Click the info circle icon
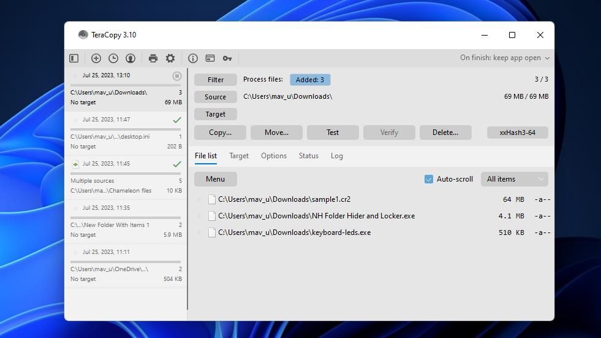Viewport: 601px width, 338px height. click(193, 58)
